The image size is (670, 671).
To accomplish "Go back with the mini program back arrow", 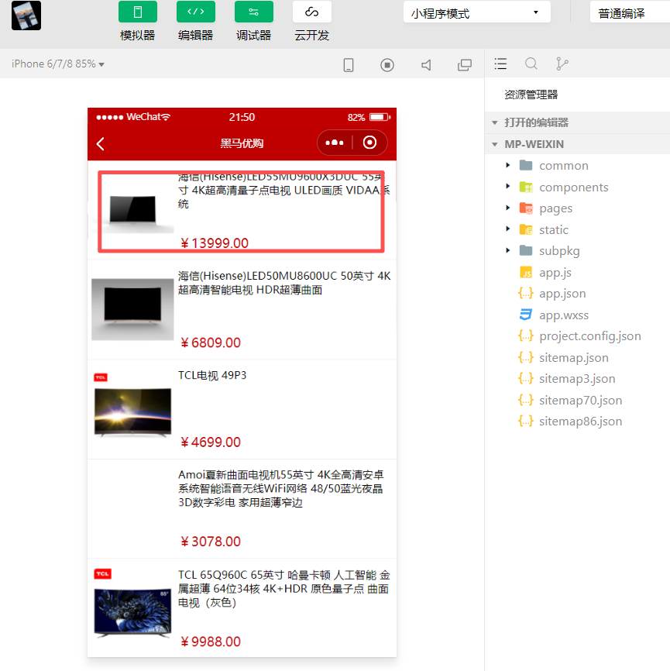I will [x=101, y=144].
